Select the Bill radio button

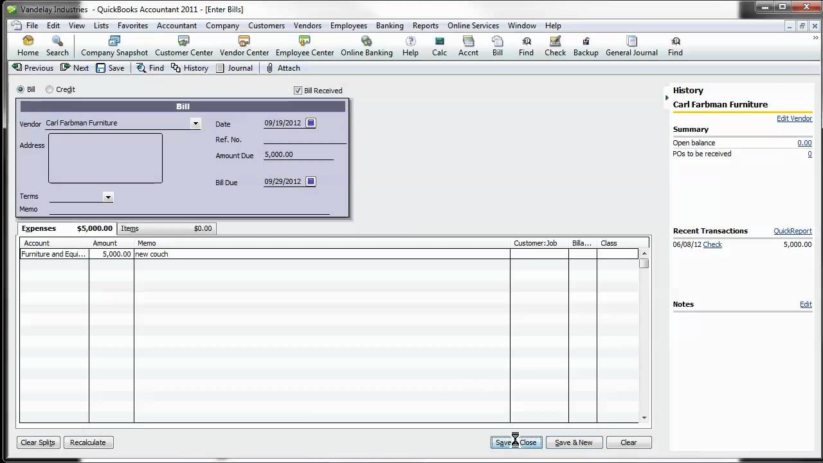(21, 89)
